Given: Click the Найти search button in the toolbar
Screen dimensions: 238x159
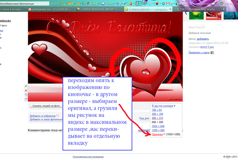Looking at the screenshot, I should [x=55, y=3].
